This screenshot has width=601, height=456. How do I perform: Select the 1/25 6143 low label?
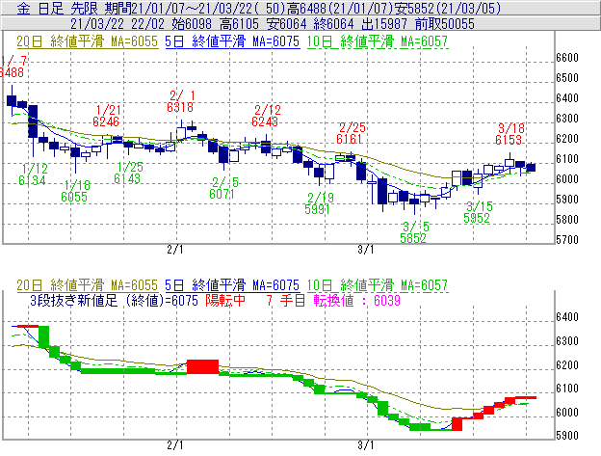coord(128,173)
